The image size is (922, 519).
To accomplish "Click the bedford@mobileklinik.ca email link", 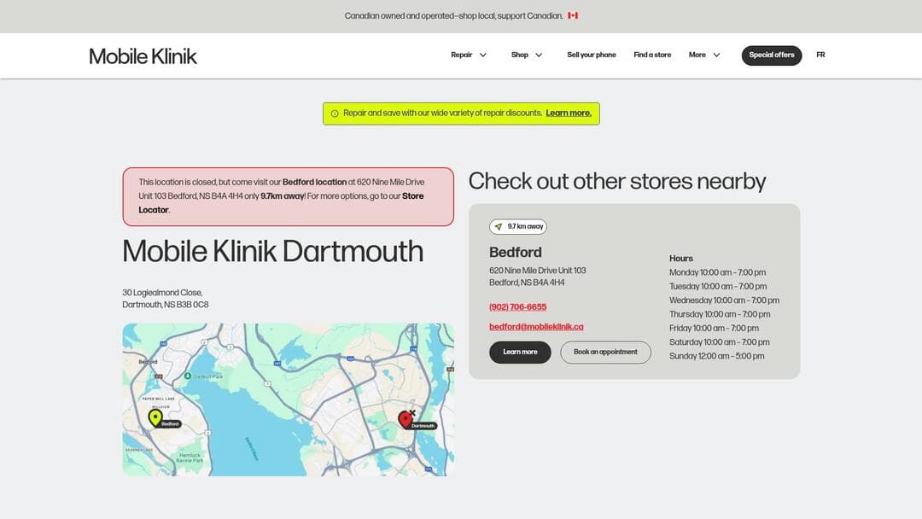I will (535, 326).
